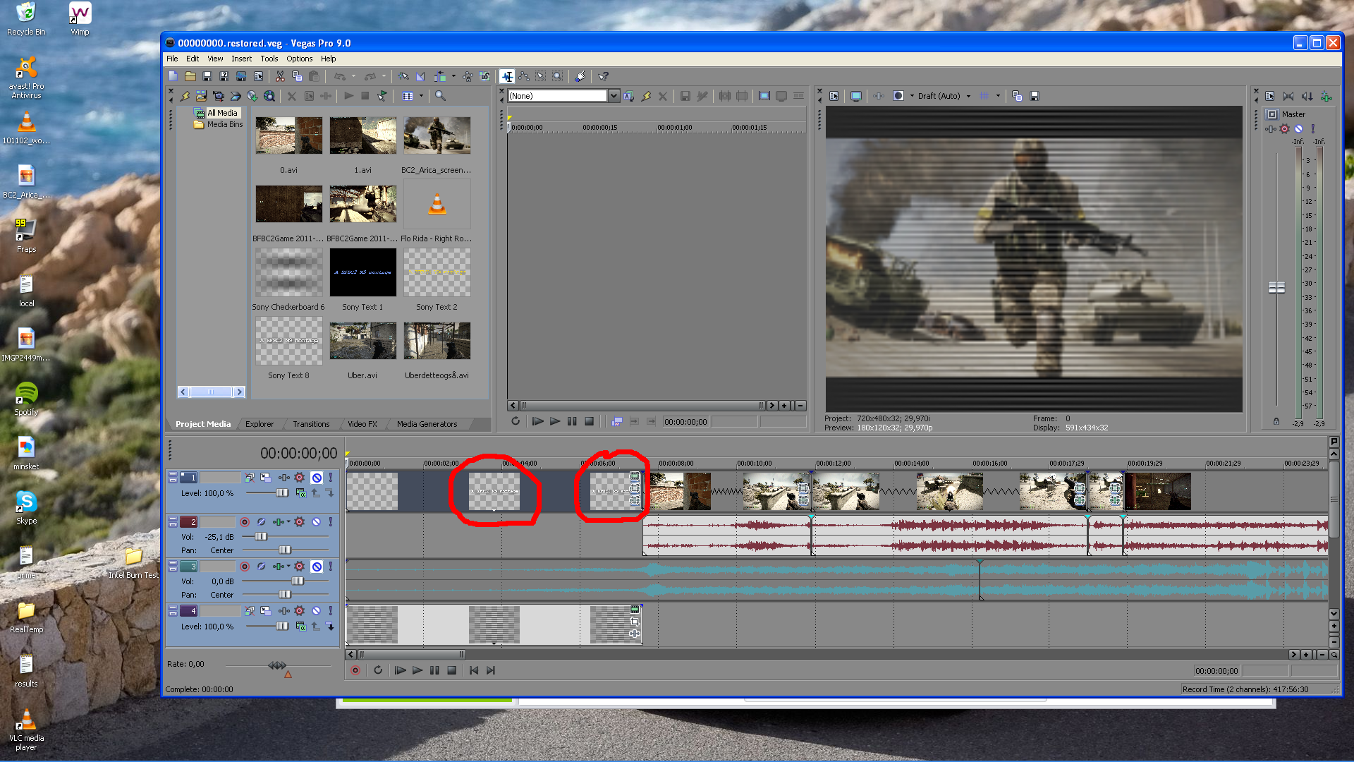Open the media Views dropdown arrow
Viewport: 1354px width, 762px height.
[x=421, y=96]
